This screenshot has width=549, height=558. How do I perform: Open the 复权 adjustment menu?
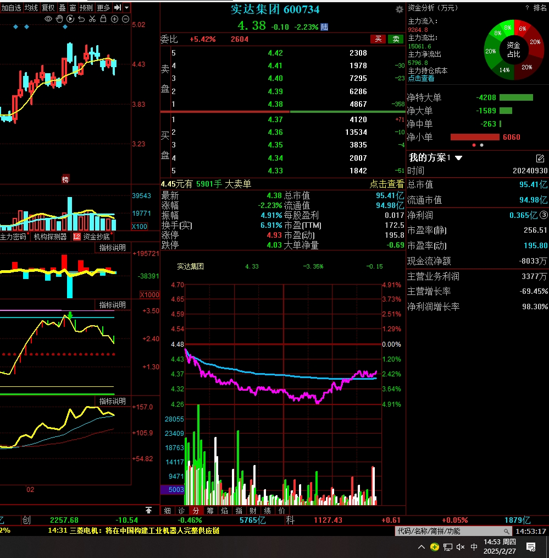pos(48,8)
